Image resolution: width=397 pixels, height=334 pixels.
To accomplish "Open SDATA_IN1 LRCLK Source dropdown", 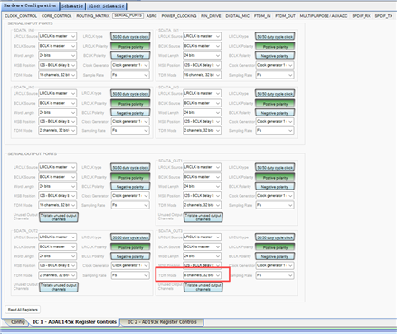I will point(202,36).
